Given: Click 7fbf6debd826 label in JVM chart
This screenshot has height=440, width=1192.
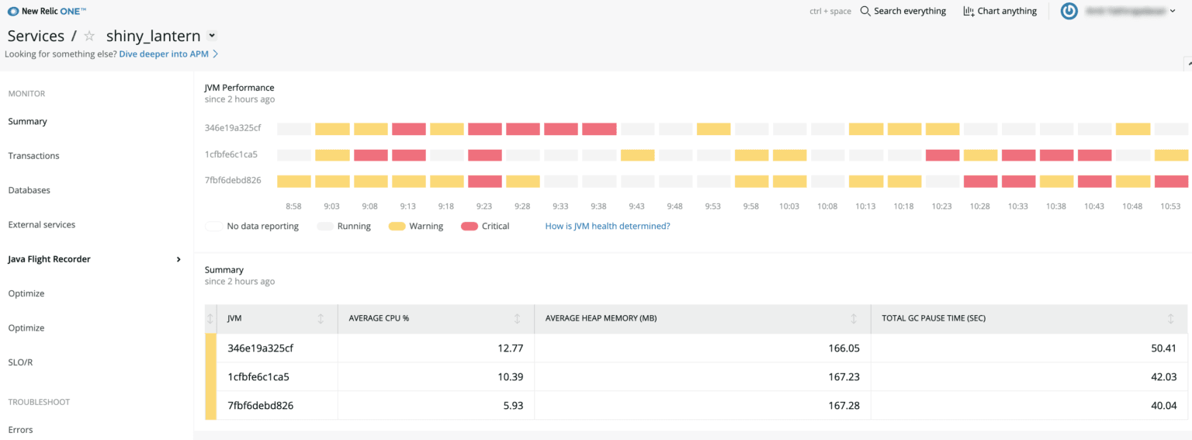Looking at the screenshot, I should (x=233, y=181).
